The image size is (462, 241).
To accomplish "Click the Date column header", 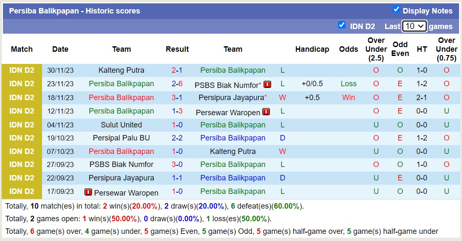I will point(61,49).
